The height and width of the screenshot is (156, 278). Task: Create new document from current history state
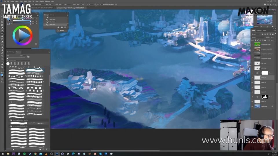click(x=58, y=27)
